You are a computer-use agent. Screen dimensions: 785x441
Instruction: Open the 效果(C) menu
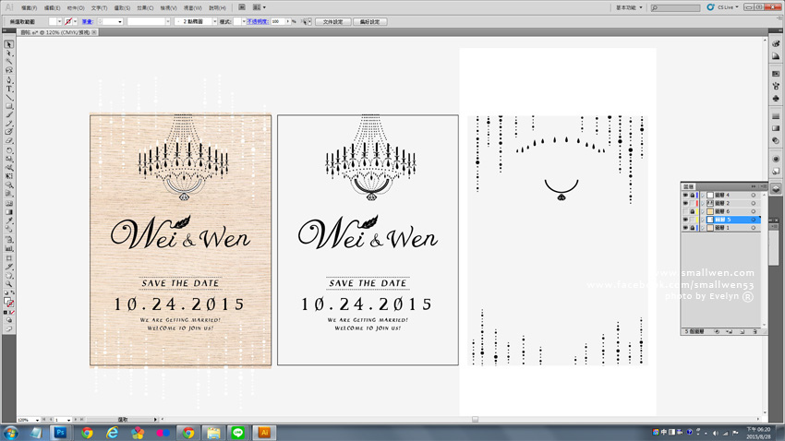point(145,8)
